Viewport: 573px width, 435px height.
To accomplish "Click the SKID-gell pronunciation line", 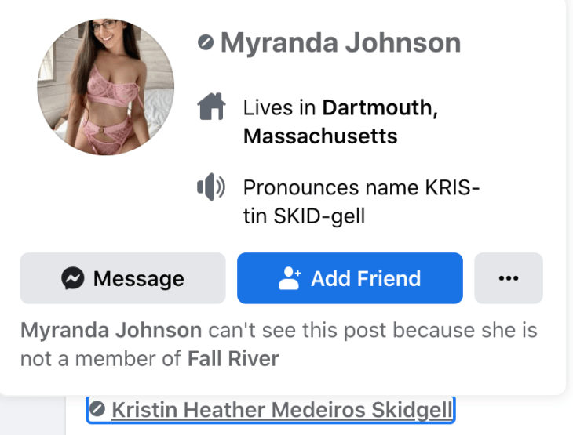I will pyautogui.click(x=304, y=216).
